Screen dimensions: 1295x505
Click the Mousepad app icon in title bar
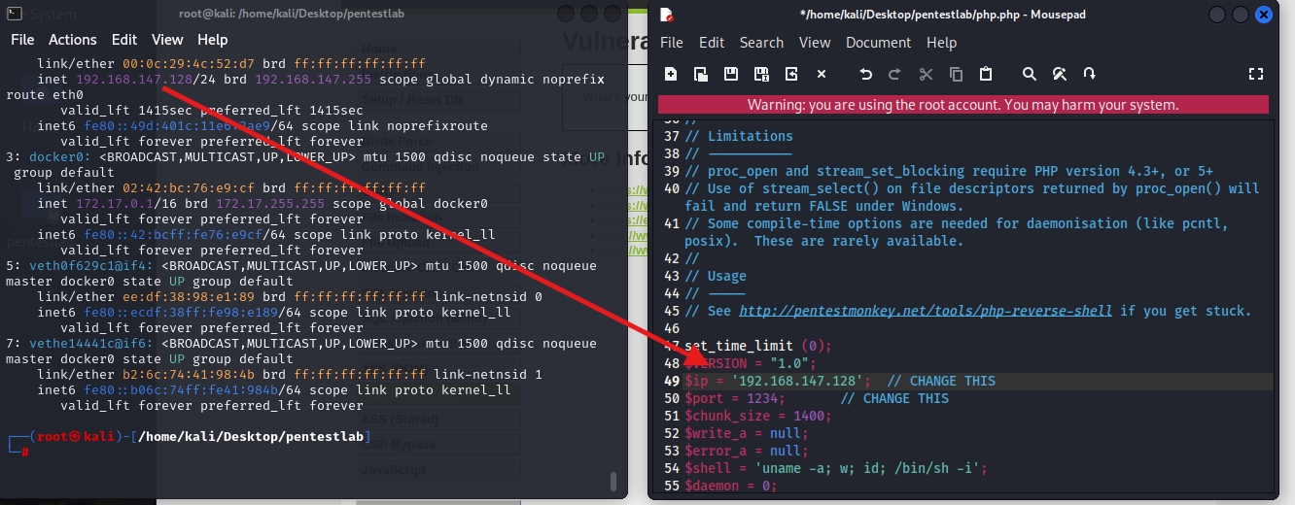pyautogui.click(x=667, y=15)
